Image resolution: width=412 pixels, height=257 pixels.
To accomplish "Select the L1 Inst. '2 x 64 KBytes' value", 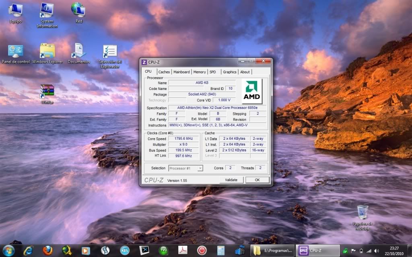I will [234, 144].
